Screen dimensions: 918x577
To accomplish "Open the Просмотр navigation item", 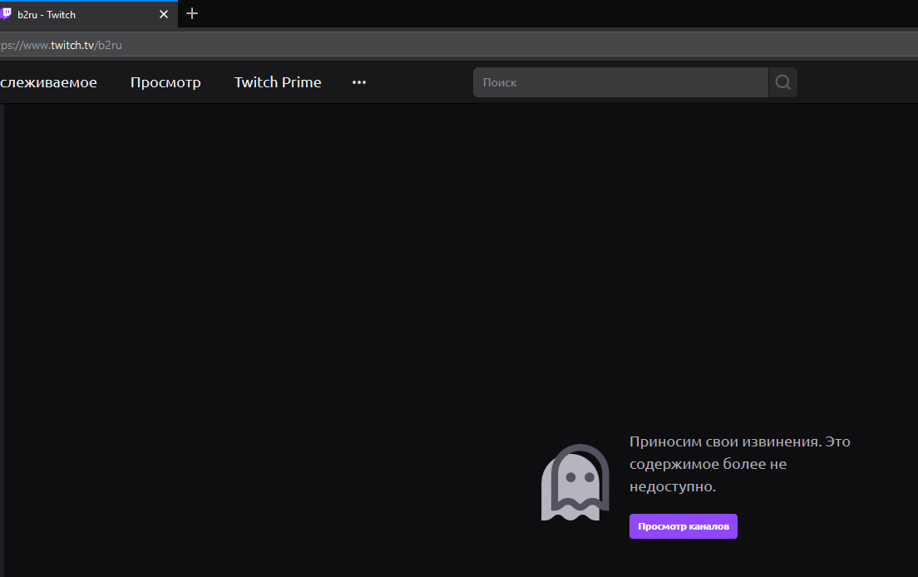I will pyautogui.click(x=165, y=82).
